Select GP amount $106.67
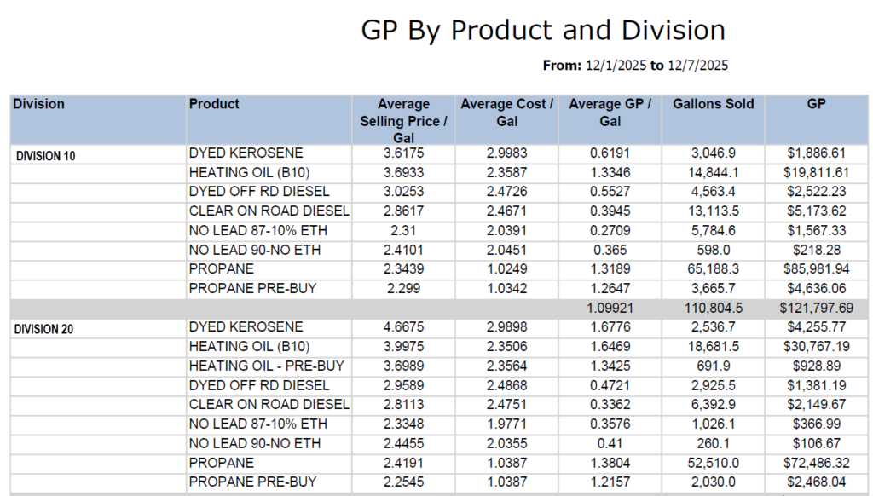The width and height of the screenshot is (873, 496). [x=816, y=443]
